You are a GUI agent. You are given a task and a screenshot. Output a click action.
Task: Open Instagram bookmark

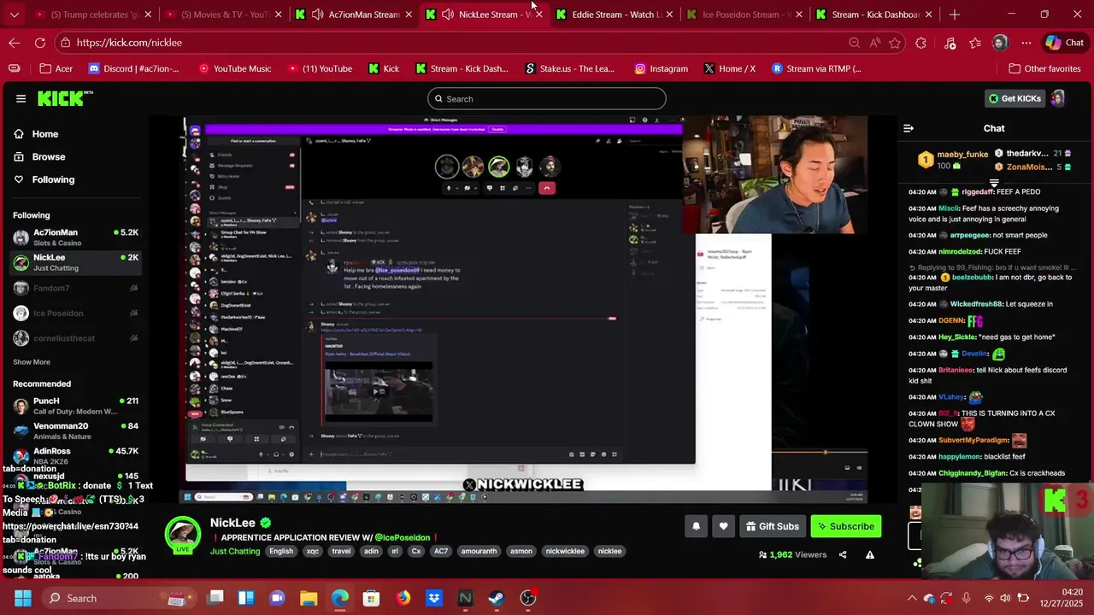[661, 68]
